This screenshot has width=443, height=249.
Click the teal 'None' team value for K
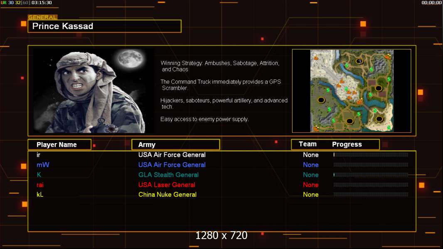pos(311,175)
